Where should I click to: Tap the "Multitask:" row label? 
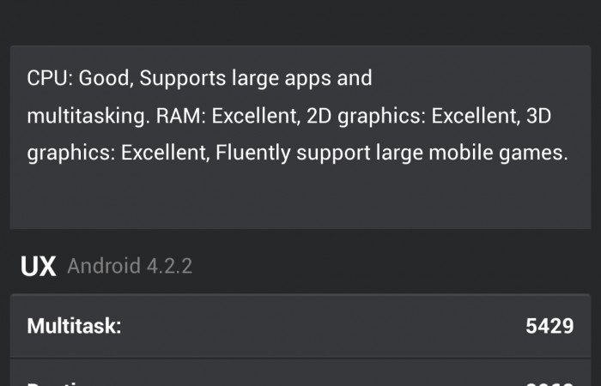point(74,326)
